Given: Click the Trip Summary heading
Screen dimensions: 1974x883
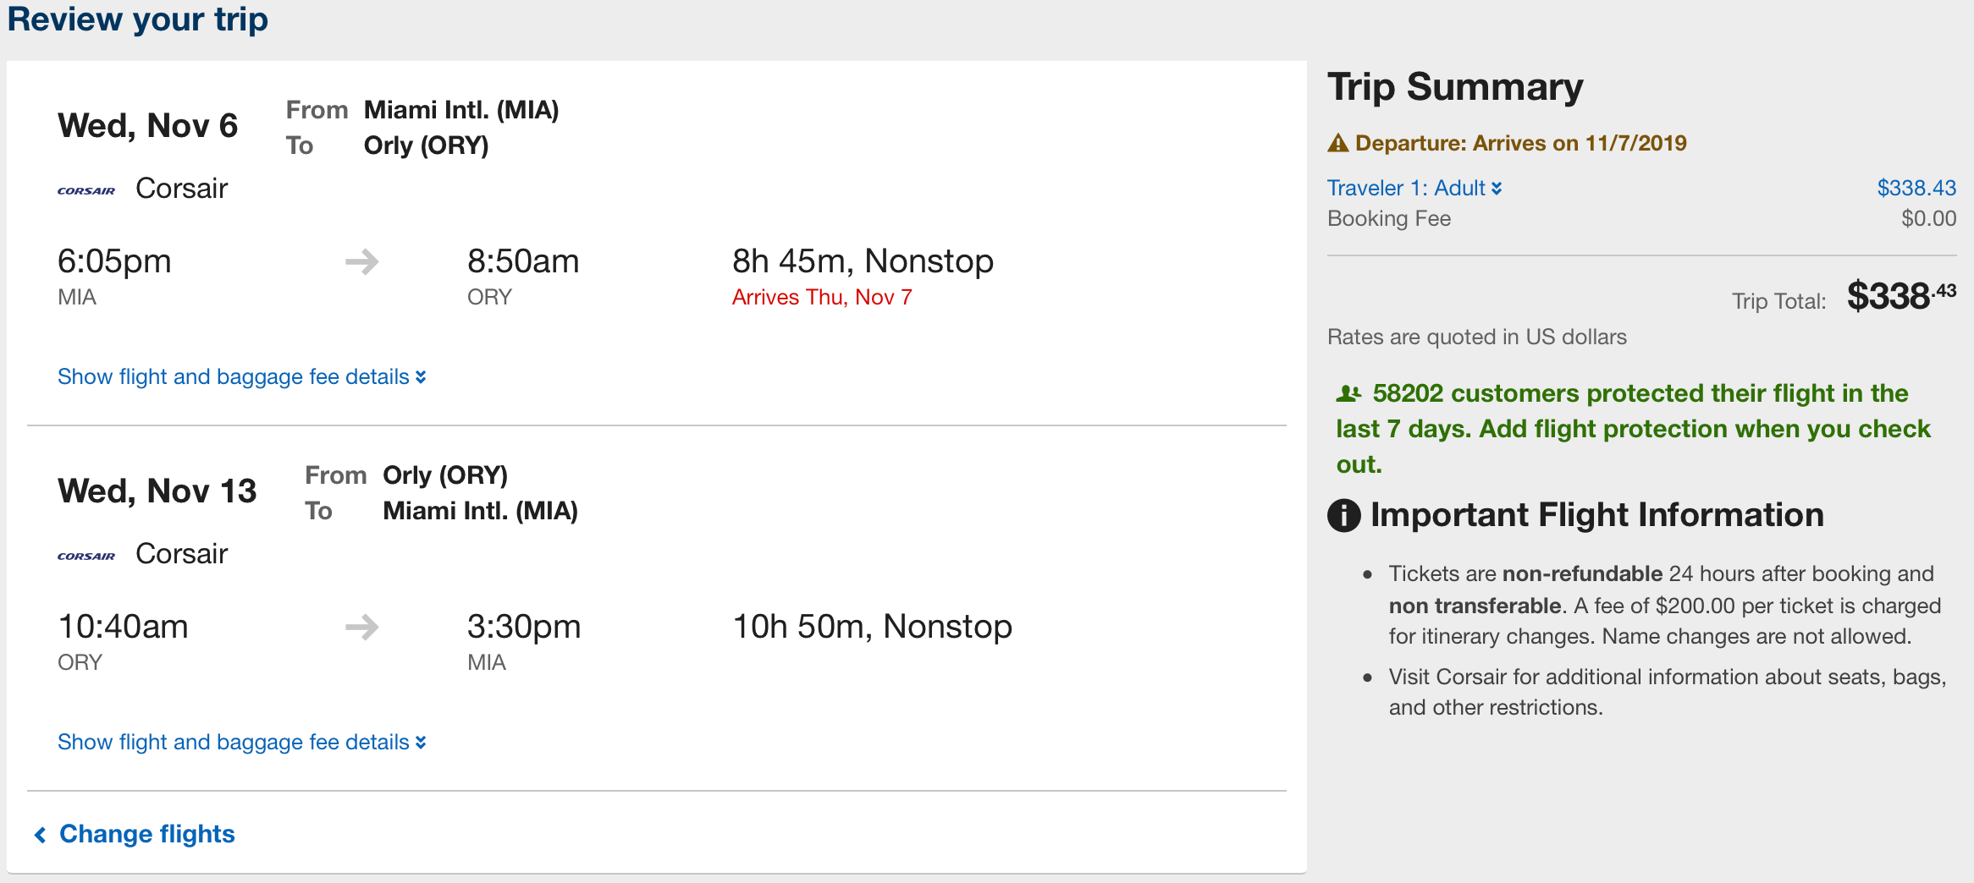Looking at the screenshot, I should (1454, 87).
